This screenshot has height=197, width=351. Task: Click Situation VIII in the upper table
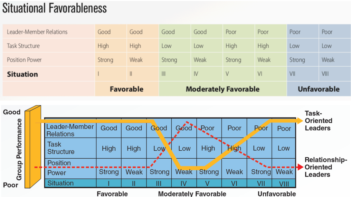[325, 74]
